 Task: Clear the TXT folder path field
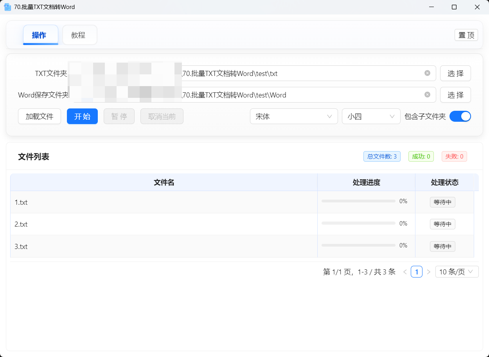pyautogui.click(x=427, y=73)
